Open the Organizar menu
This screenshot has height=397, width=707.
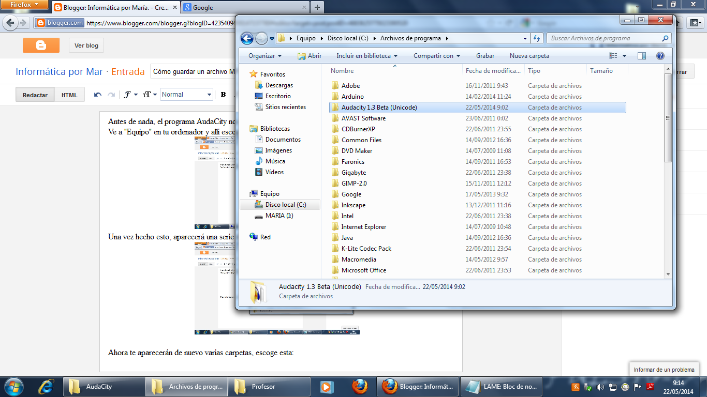click(265, 56)
